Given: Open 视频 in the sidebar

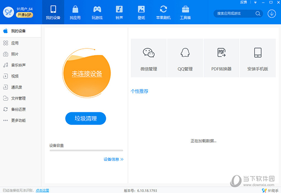Looking at the screenshot, I should coord(21,76).
